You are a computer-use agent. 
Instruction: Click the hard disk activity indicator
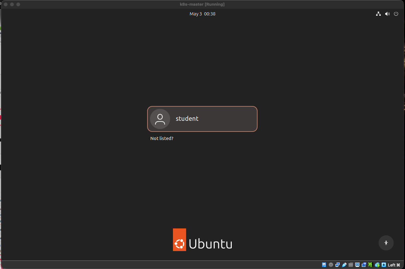[324, 265]
